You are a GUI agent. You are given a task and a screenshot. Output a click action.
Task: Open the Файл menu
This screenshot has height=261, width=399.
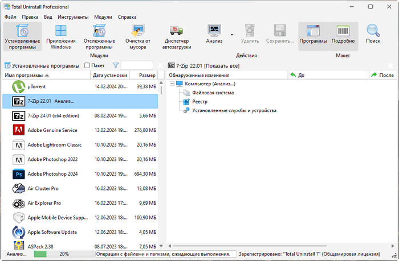tap(10, 17)
